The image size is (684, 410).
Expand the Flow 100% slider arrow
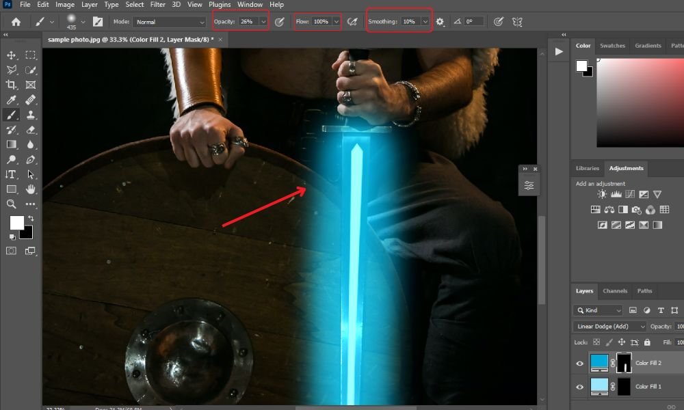[x=336, y=21]
